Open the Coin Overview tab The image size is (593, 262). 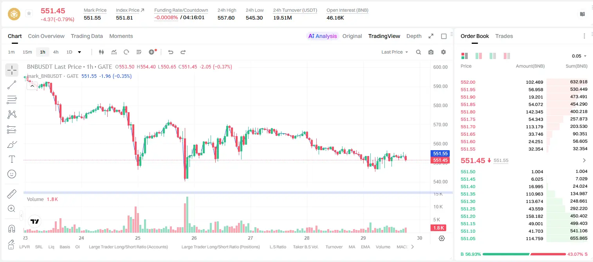click(x=46, y=36)
